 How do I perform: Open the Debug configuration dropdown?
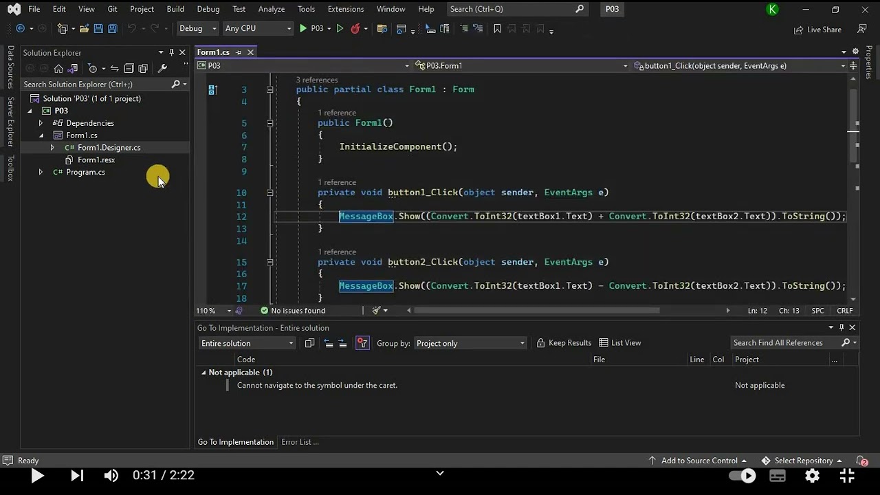tap(197, 28)
